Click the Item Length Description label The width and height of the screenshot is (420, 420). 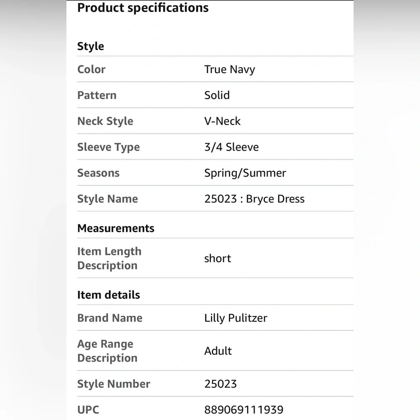109,258
